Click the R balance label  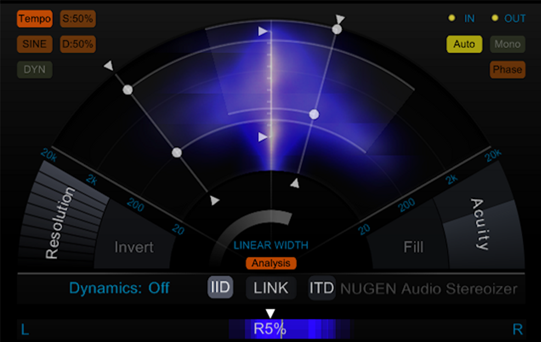tap(518, 330)
